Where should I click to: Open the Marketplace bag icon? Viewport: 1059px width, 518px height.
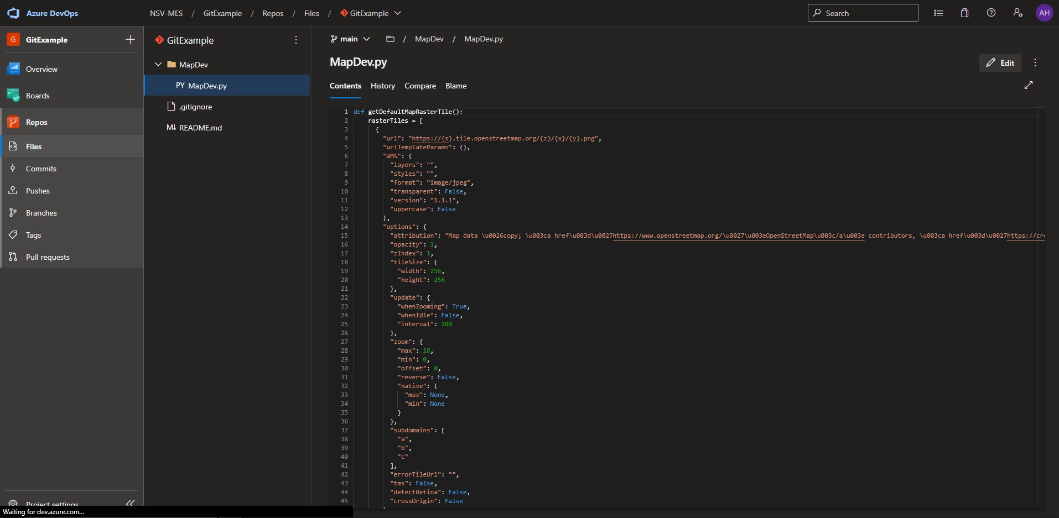click(x=964, y=12)
